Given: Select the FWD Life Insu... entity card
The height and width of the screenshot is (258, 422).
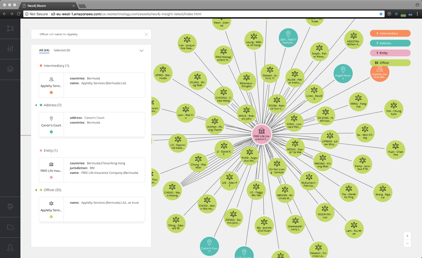Looking at the screenshot, I should point(92,170).
